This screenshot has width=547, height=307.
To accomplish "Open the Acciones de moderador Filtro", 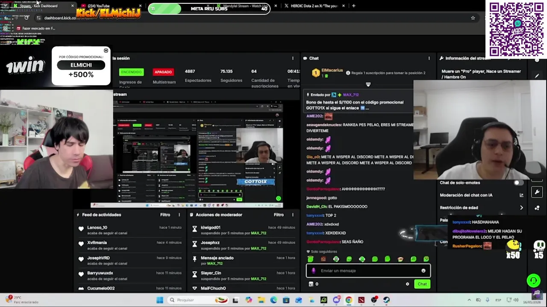I will tap(279, 215).
